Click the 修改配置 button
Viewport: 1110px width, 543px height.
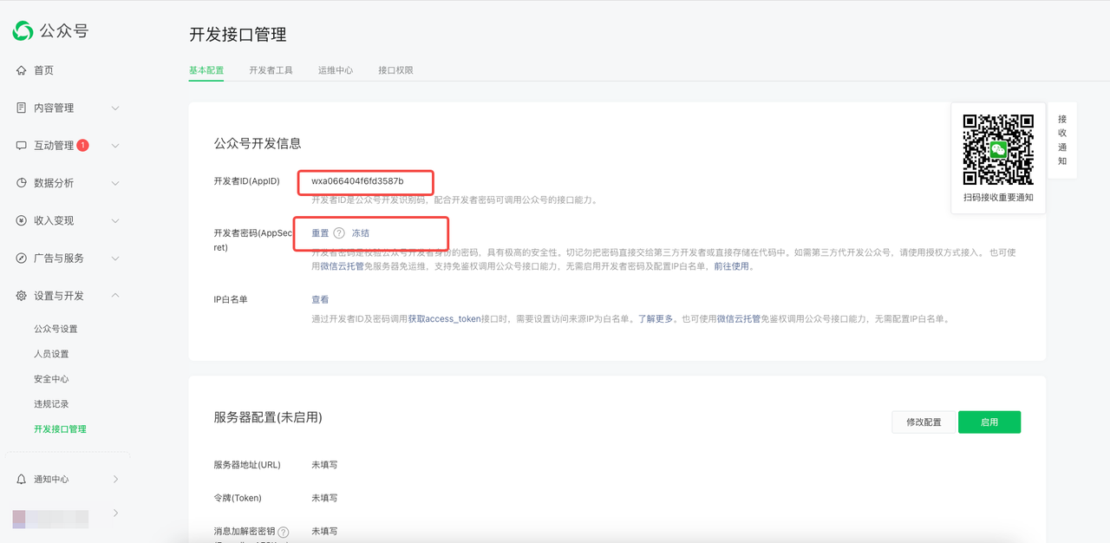coord(924,422)
